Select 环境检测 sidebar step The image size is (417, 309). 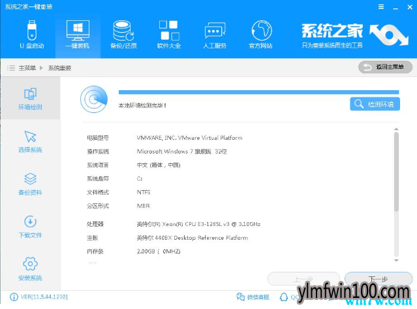[30, 99]
